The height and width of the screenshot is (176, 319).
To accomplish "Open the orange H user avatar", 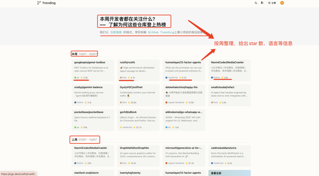I will click(x=282, y=3).
